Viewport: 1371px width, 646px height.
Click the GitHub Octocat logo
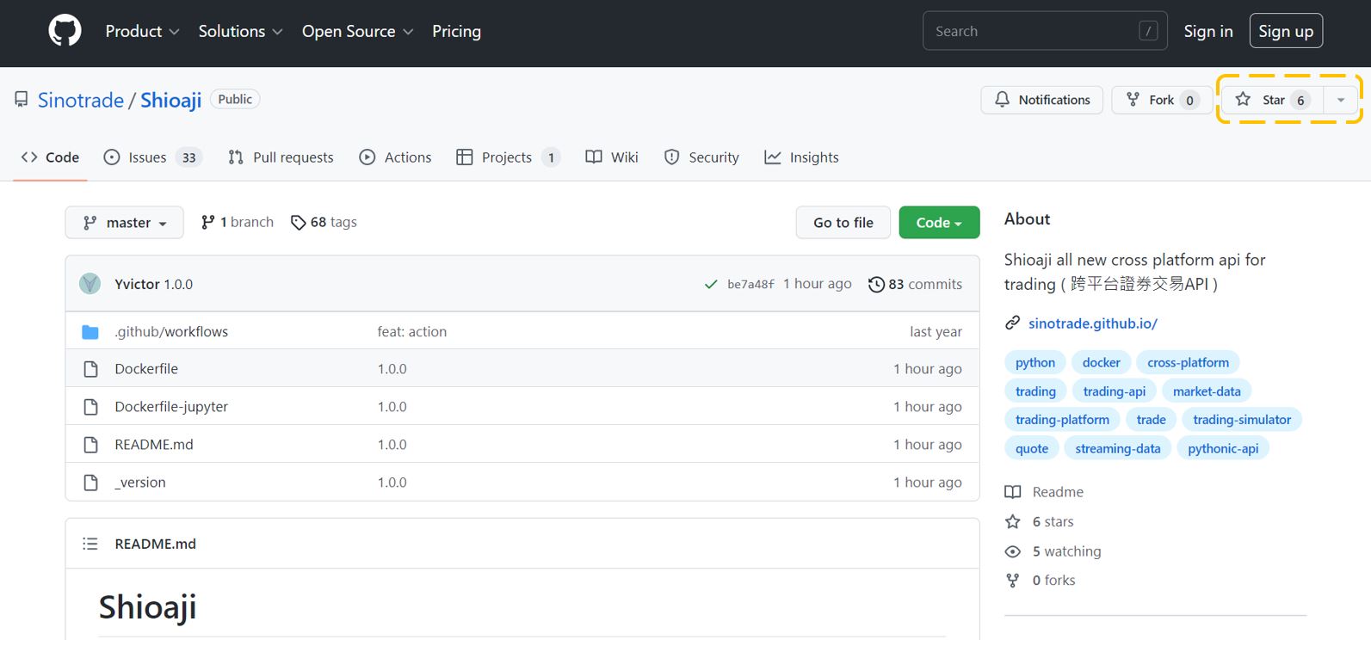(65, 31)
